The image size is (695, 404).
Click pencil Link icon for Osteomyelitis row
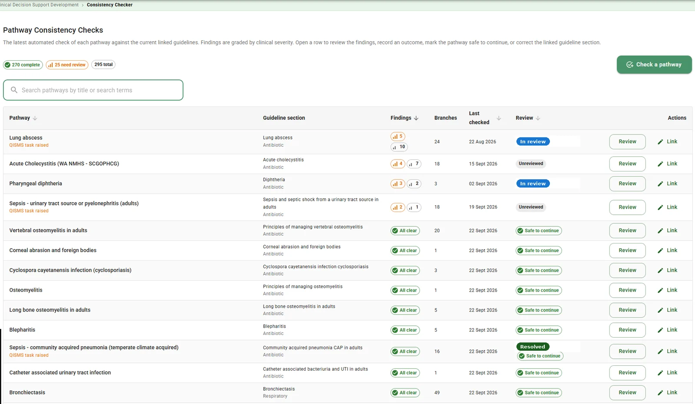click(660, 290)
